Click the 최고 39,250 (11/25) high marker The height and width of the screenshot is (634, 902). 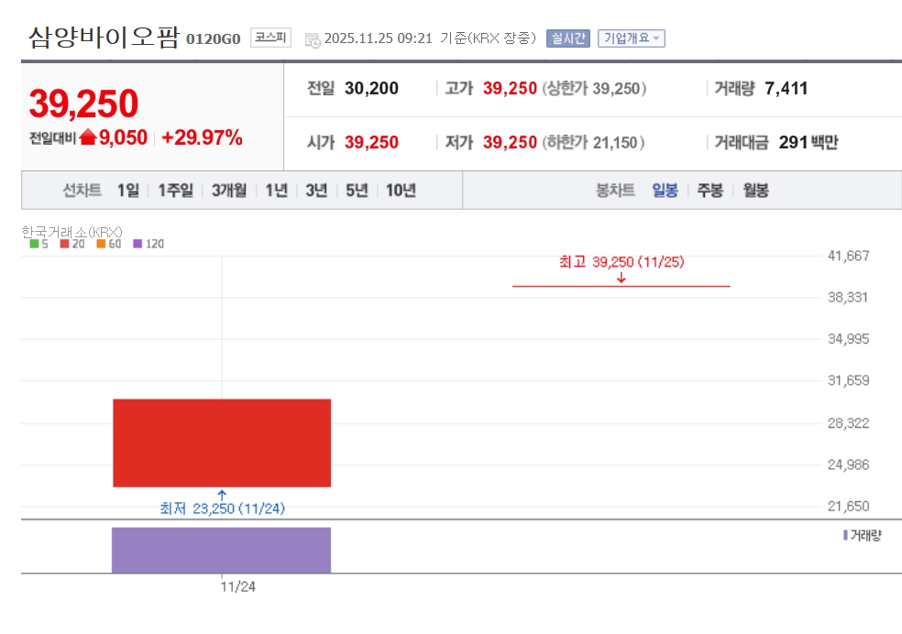pos(621,262)
